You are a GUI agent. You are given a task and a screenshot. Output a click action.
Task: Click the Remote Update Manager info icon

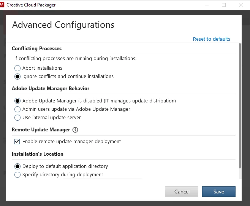[75, 130]
